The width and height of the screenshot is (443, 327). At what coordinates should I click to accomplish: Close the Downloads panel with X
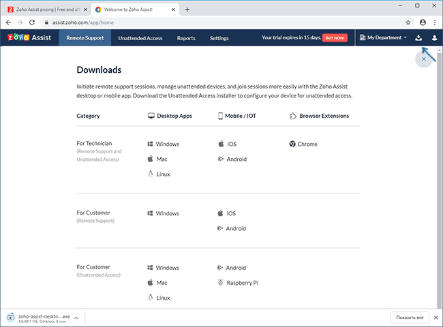[424, 59]
